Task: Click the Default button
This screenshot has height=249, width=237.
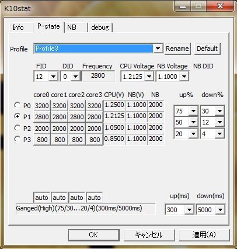Action: pyautogui.click(x=207, y=49)
